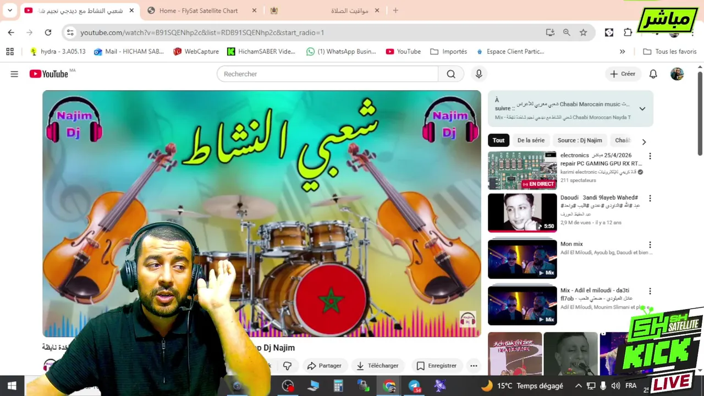Open the Importés bookmarks folder
704x396 pixels.
(449, 52)
